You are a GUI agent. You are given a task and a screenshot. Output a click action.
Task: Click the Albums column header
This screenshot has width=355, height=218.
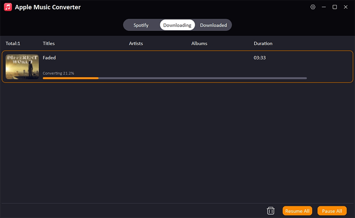click(199, 43)
